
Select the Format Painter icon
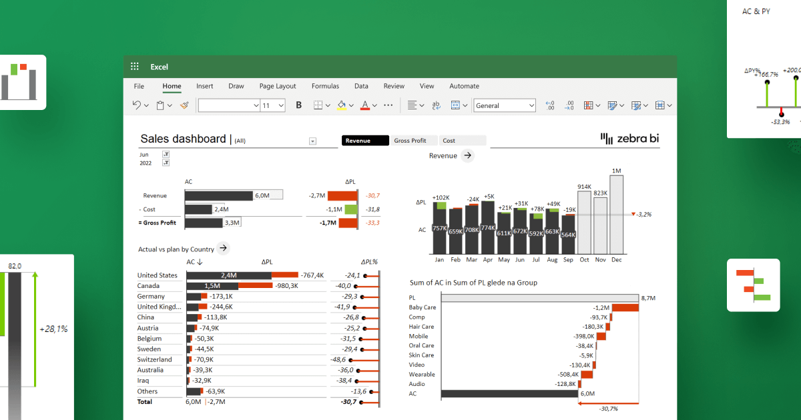pos(184,105)
